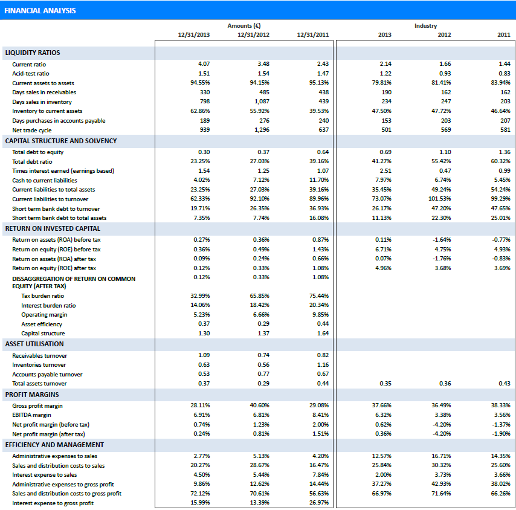516x510 pixels.
Task: Select the Tax burden ratio row label
Action: [x=42, y=296]
